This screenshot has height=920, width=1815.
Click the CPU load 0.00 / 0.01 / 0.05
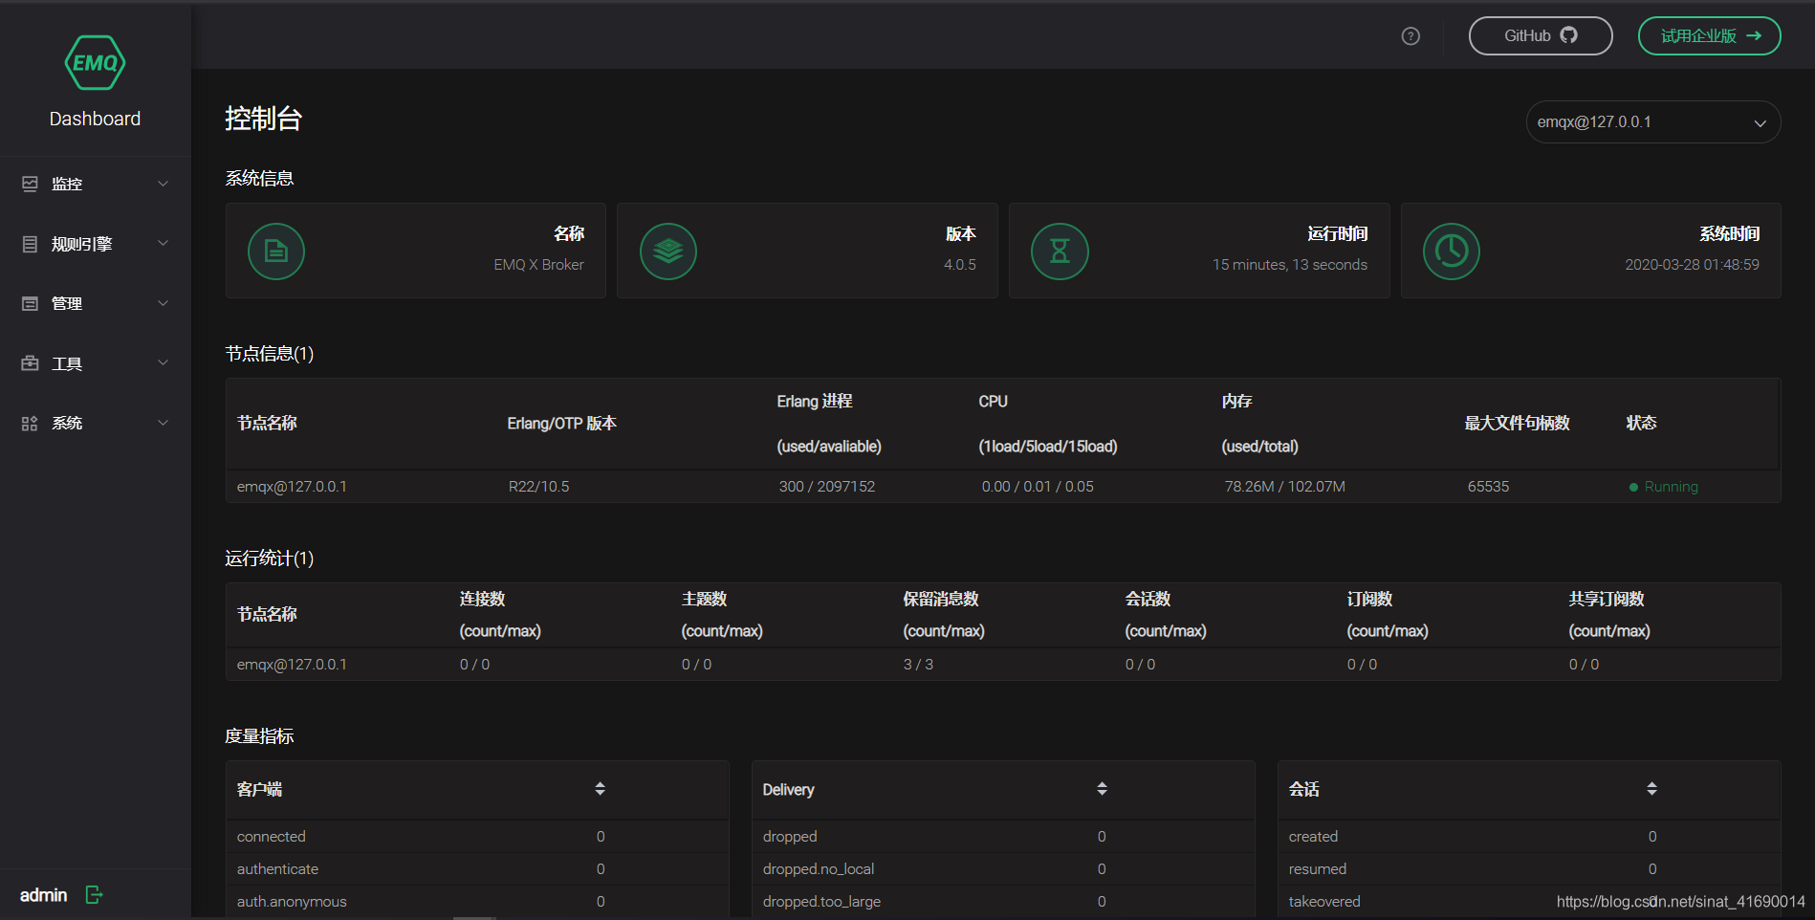[1038, 487]
